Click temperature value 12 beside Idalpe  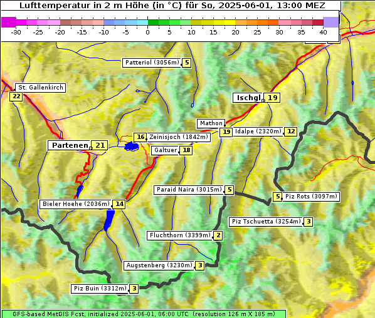(x=290, y=131)
